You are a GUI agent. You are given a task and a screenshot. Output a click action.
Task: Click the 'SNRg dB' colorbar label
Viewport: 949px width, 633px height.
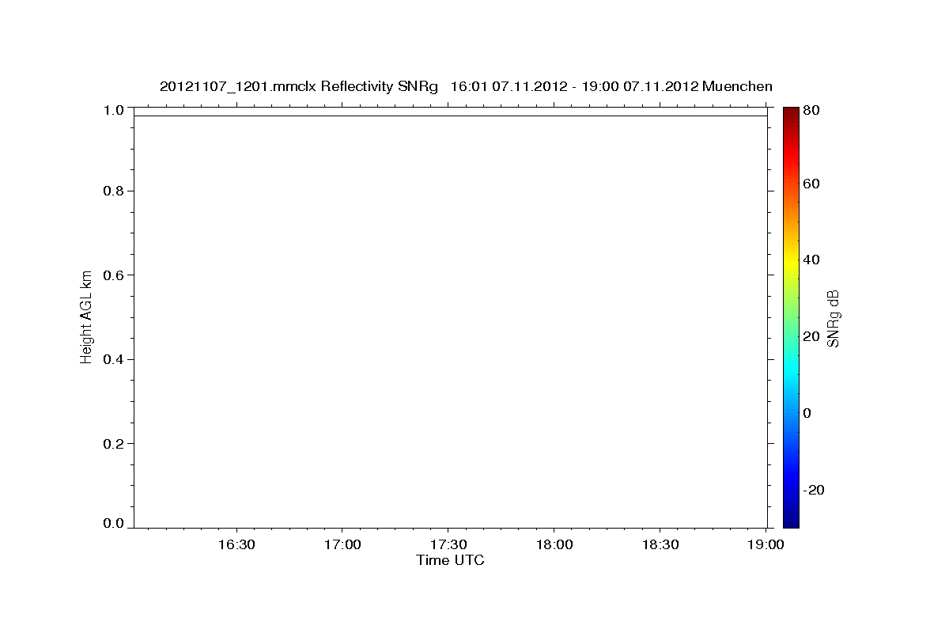click(833, 318)
